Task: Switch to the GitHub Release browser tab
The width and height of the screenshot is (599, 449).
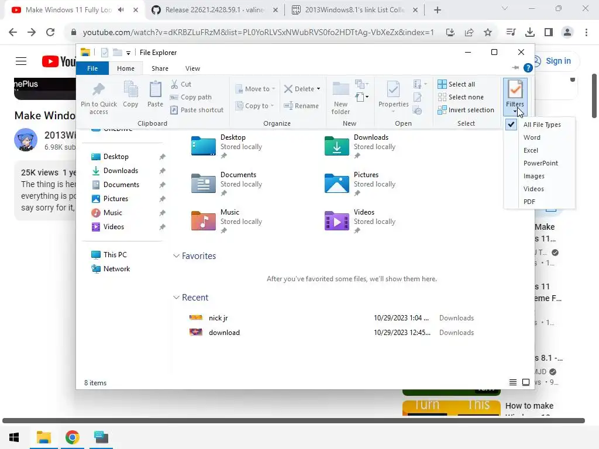Action: click(x=215, y=10)
